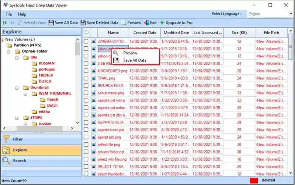
Task: Switch to the Filter pane
Action: 41,139
